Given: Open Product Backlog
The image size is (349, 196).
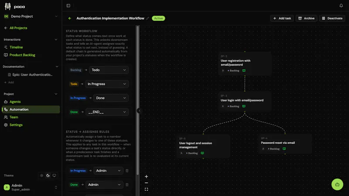Looking at the screenshot, I should tap(22, 55).
